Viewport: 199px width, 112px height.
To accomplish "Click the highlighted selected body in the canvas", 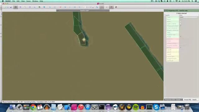I will pyautogui.click(x=81, y=39).
